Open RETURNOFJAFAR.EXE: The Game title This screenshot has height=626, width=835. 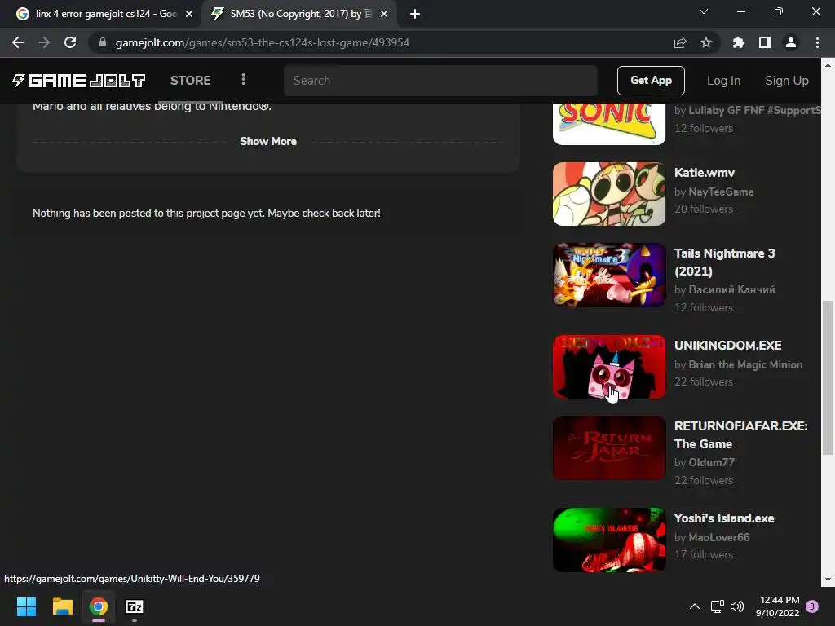tap(740, 435)
